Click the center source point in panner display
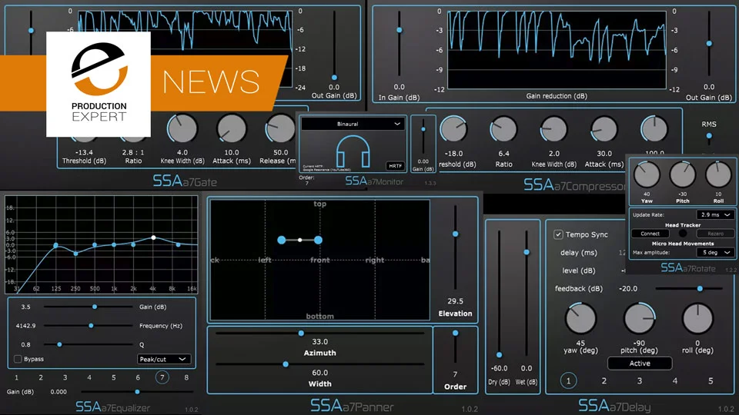 [299, 240]
